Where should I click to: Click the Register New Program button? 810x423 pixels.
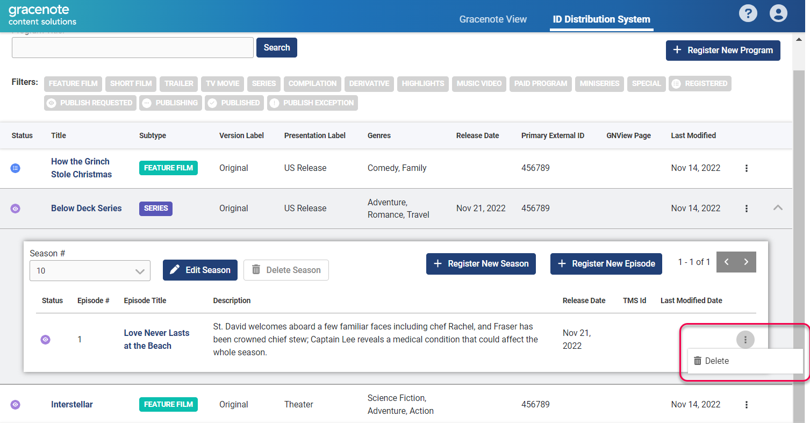pos(723,51)
